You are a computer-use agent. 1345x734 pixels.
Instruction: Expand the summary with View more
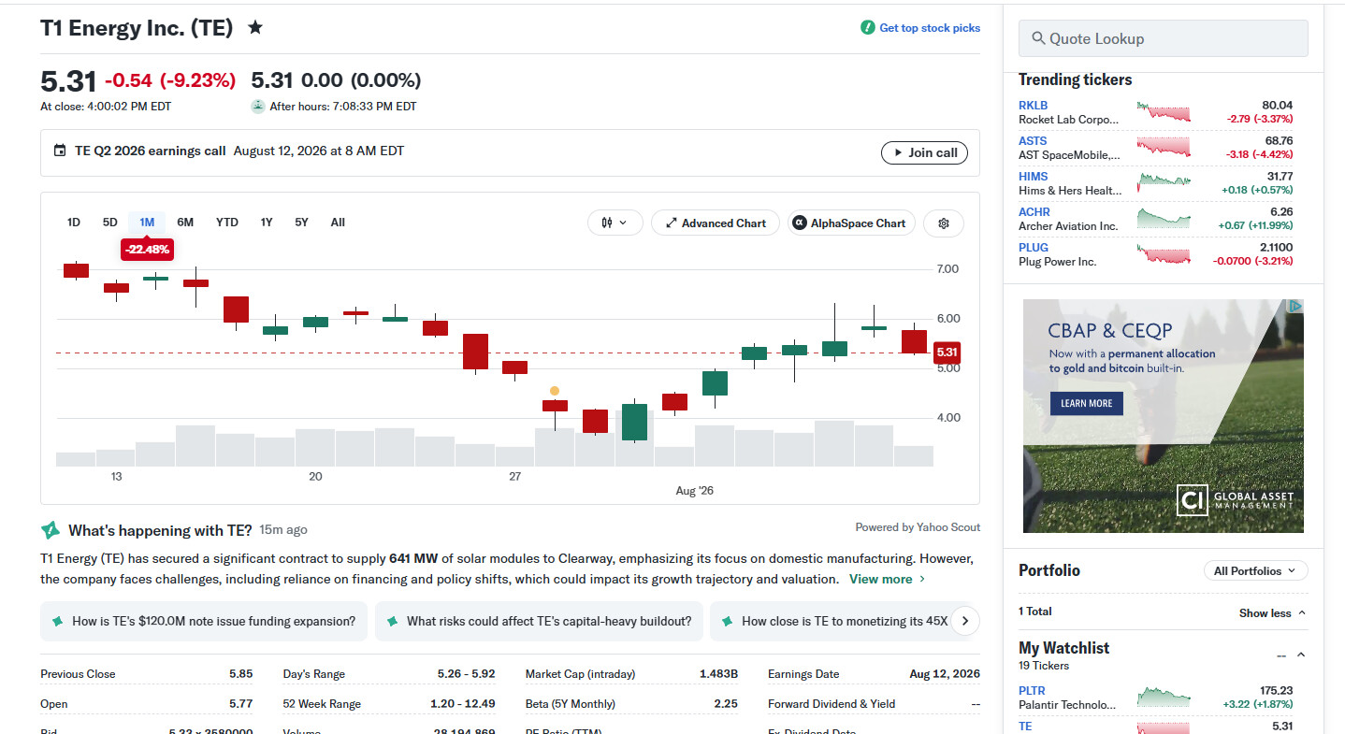(x=888, y=579)
